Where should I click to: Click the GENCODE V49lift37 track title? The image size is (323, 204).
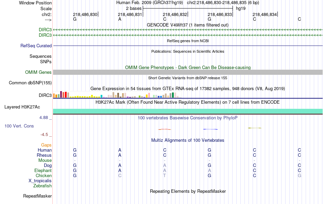click(x=188, y=25)
